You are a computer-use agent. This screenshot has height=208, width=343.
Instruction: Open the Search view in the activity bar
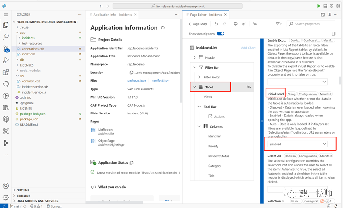tap(6, 36)
